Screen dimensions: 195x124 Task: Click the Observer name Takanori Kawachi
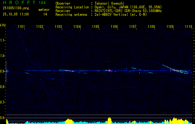tap(109, 3)
